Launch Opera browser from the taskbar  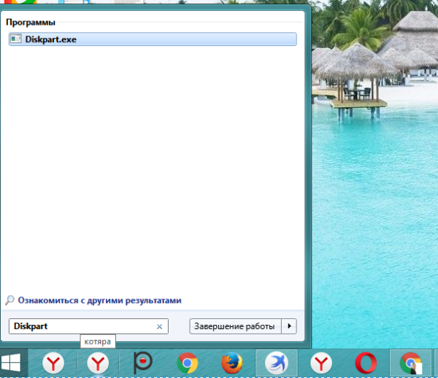(x=366, y=363)
